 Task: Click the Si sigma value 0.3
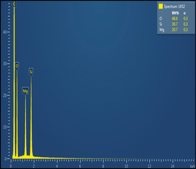point(185,24)
